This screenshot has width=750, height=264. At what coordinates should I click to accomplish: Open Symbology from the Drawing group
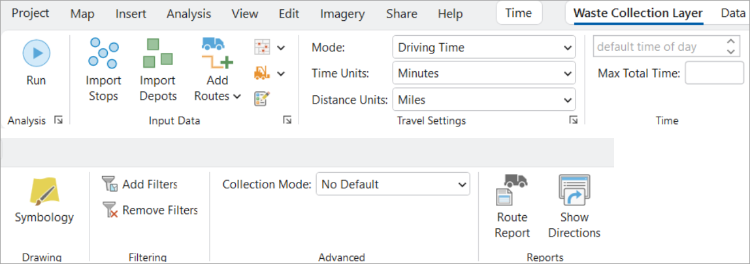(44, 194)
